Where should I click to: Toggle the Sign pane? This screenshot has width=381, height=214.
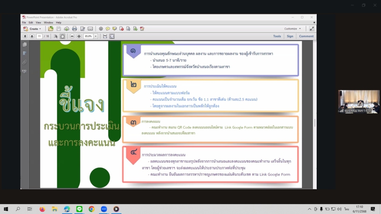pos(290,36)
